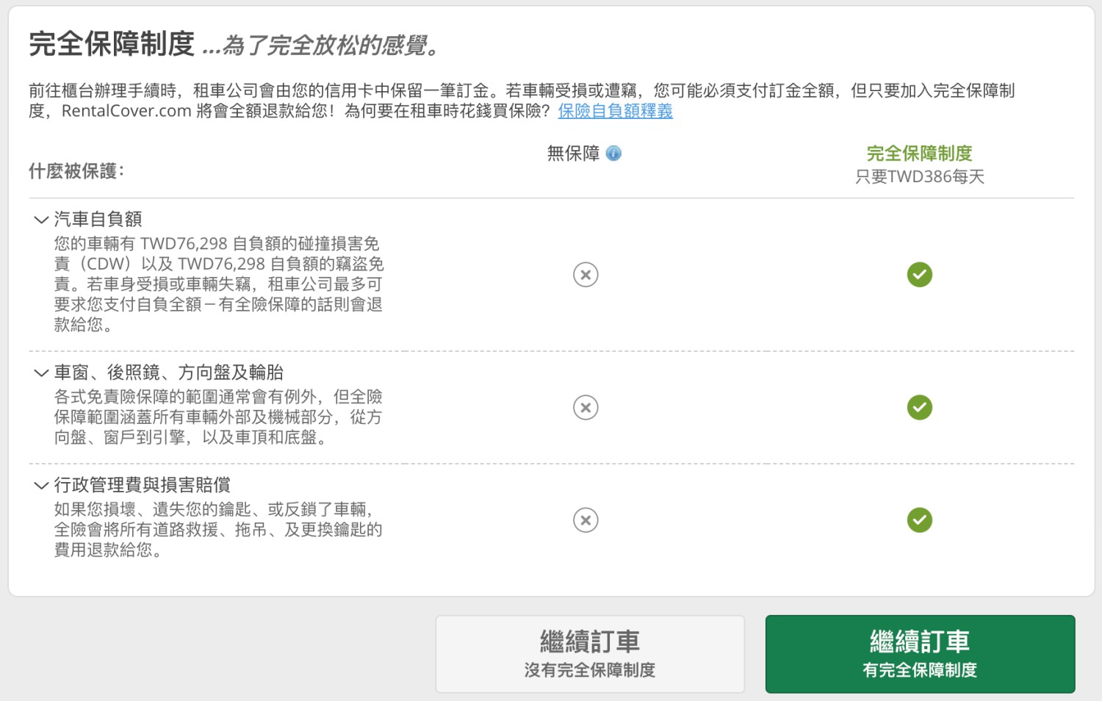Viewport: 1102px width, 701px height.
Task: Select the 完全保障制度 column header
Action: [919, 153]
